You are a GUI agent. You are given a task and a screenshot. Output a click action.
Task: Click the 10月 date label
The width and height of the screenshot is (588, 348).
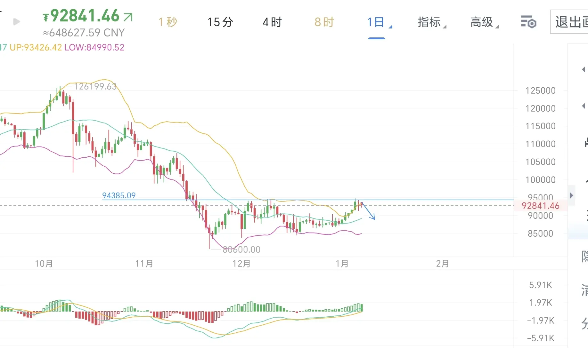pos(44,264)
